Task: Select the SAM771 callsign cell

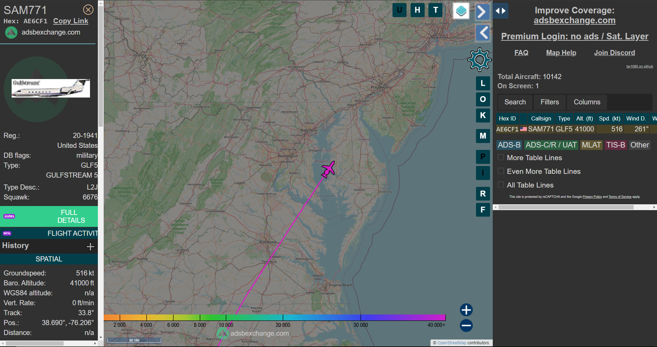Action: click(541, 129)
